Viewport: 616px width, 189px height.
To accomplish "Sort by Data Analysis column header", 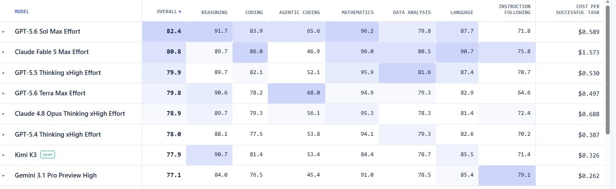I will (412, 12).
